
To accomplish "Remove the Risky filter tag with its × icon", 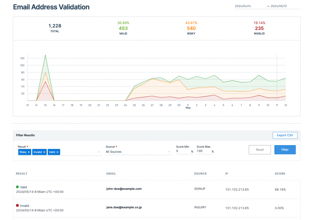I will tap(29, 152).
